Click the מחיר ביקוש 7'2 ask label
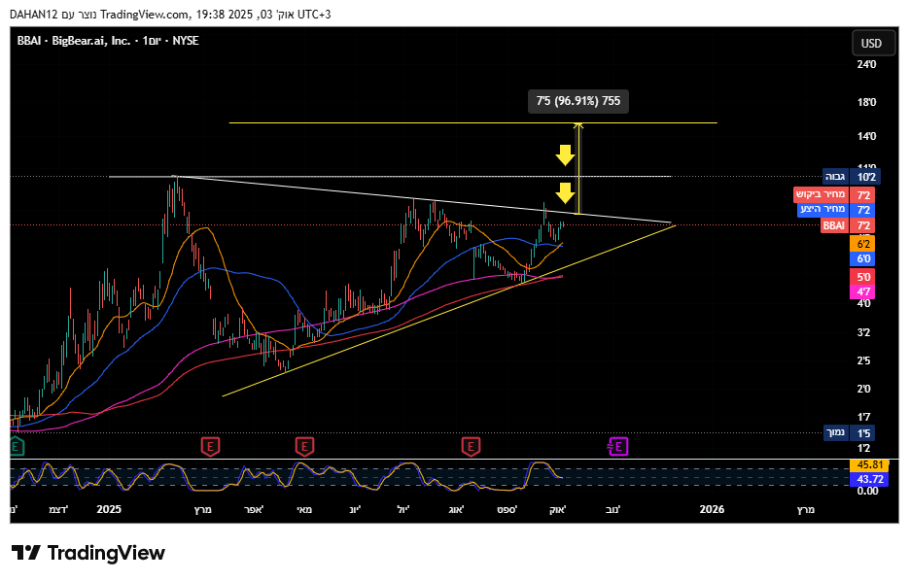The height and width of the screenshot is (582, 909). (833, 194)
